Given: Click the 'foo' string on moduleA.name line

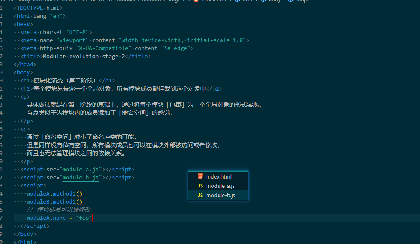Looking at the screenshot, I should (84, 218).
